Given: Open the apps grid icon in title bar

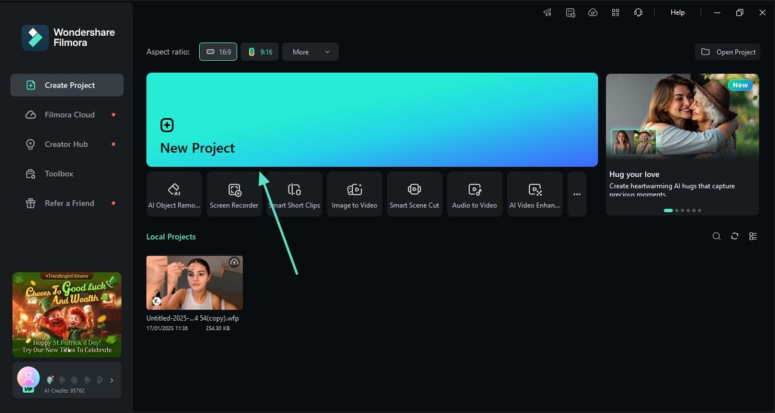Looking at the screenshot, I should 615,13.
